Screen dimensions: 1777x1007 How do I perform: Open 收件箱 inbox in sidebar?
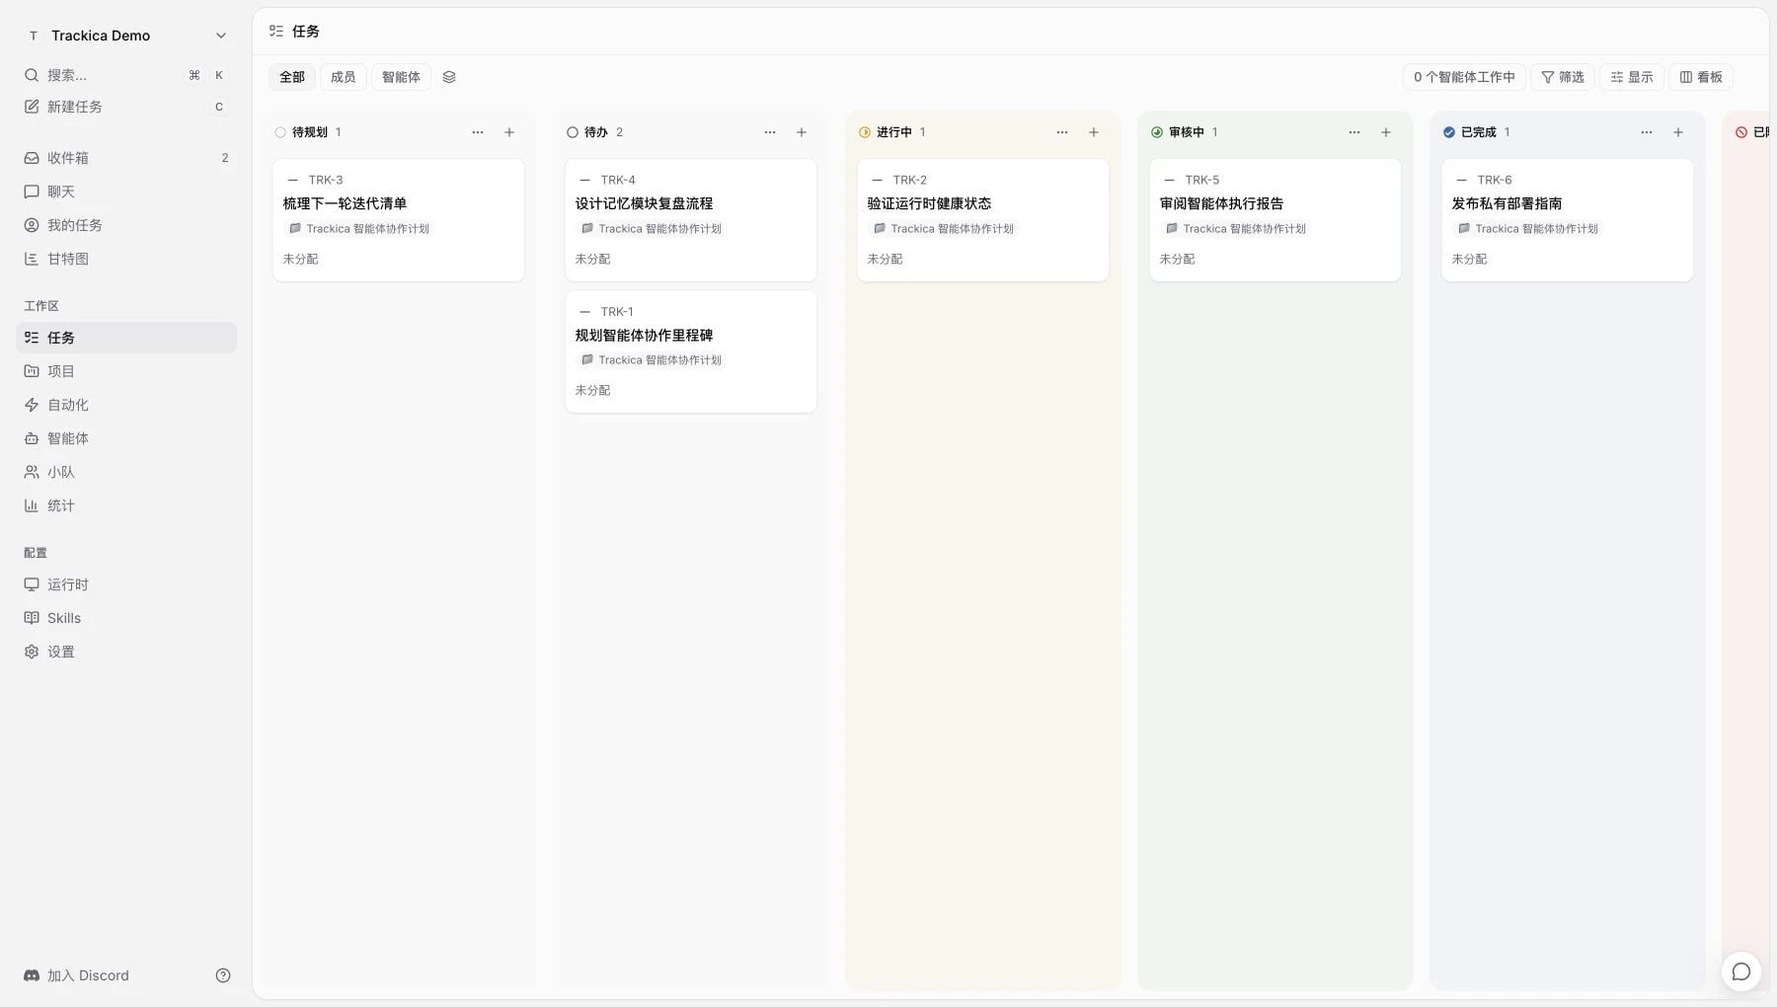click(x=126, y=158)
